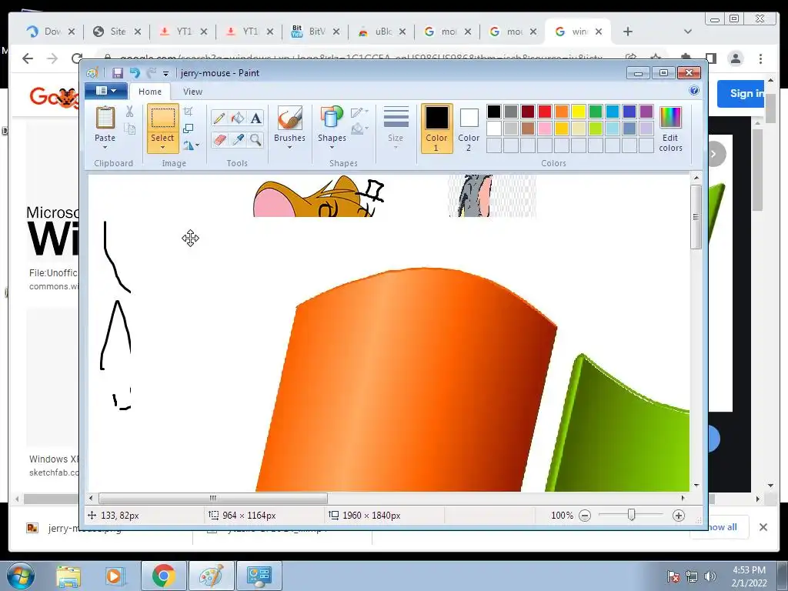The width and height of the screenshot is (788, 591).
Task: Click the Resize icon in Image group
Action: coord(188,129)
